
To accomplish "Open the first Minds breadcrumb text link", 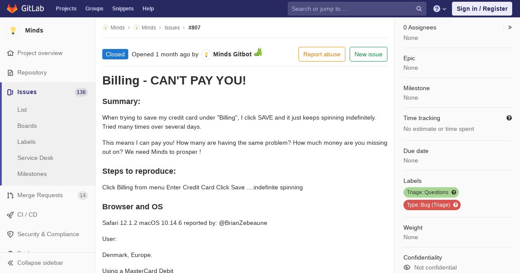I will 117,28.
